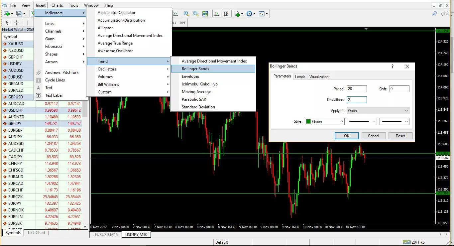Click the Periods clock icon
Viewport: 454px width, 246px height.
tap(249, 14)
